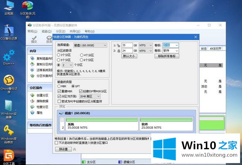Open the Ghost备份还原 desktop icon
This screenshot has height=165, width=242.
coord(9,84)
